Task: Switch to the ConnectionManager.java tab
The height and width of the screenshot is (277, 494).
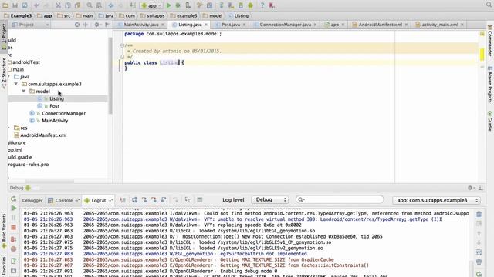Action: click(285, 25)
